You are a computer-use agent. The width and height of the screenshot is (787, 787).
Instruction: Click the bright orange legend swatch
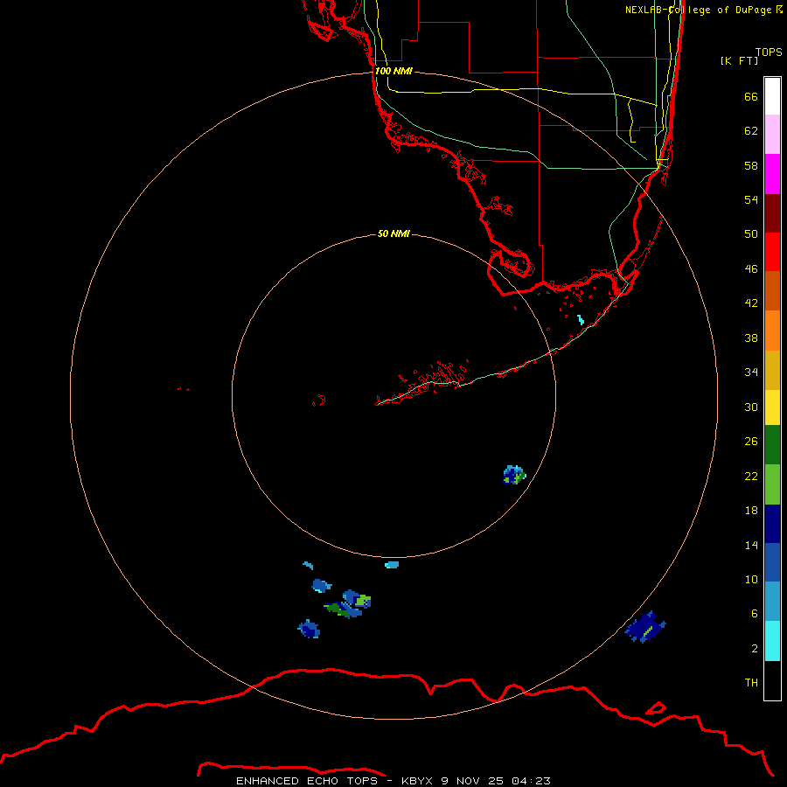pyautogui.click(x=772, y=331)
